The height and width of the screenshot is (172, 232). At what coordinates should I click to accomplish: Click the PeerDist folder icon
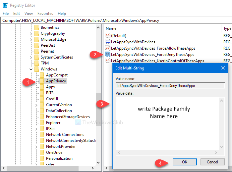pos(36,45)
